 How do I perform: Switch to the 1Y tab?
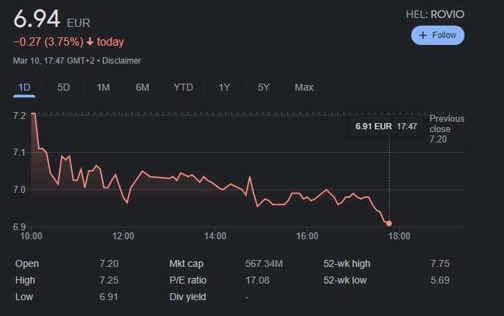224,87
